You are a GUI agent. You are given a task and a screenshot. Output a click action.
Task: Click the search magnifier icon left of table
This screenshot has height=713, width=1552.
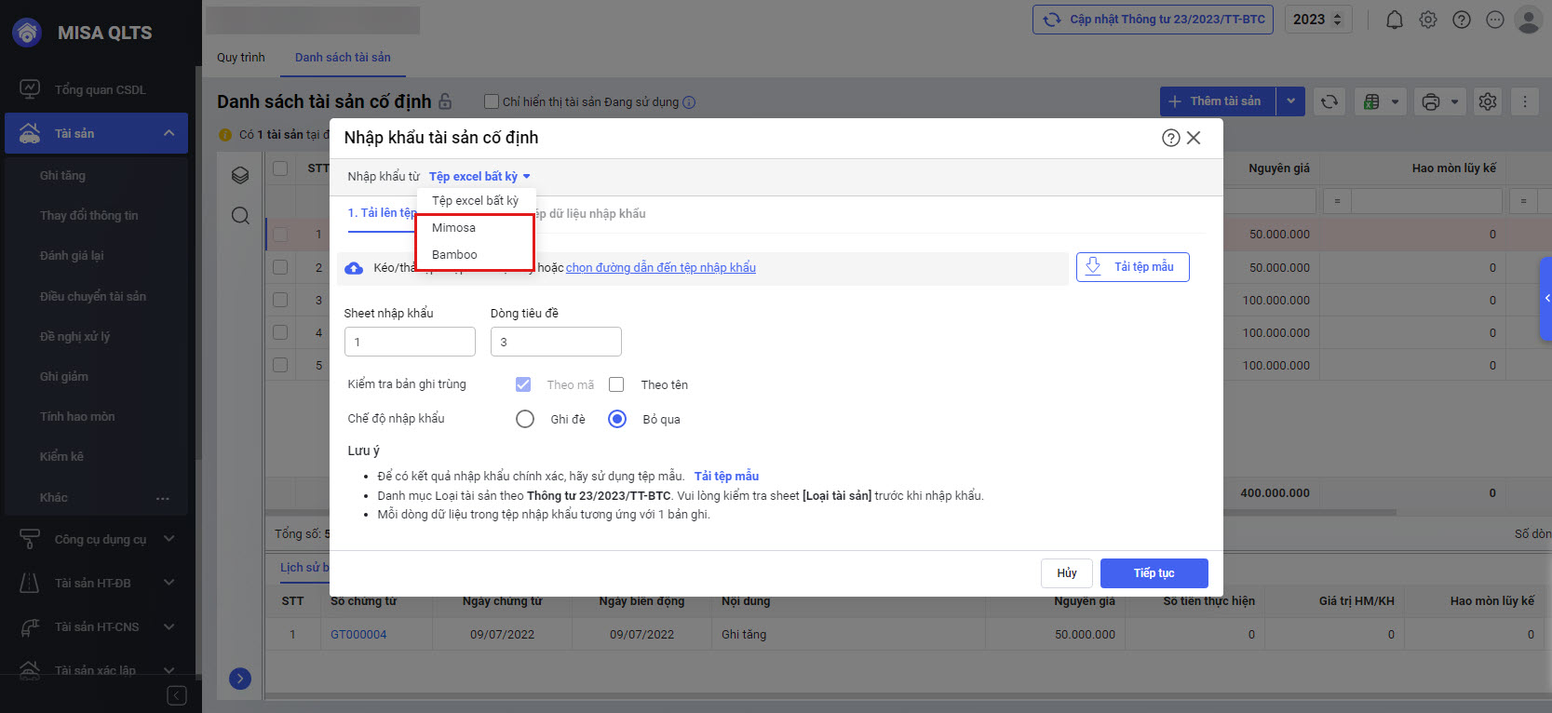[240, 216]
